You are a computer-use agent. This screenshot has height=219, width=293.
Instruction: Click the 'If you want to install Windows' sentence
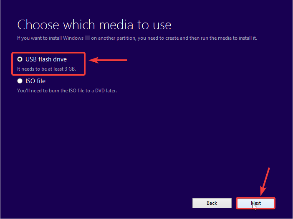tap(137, 38)
